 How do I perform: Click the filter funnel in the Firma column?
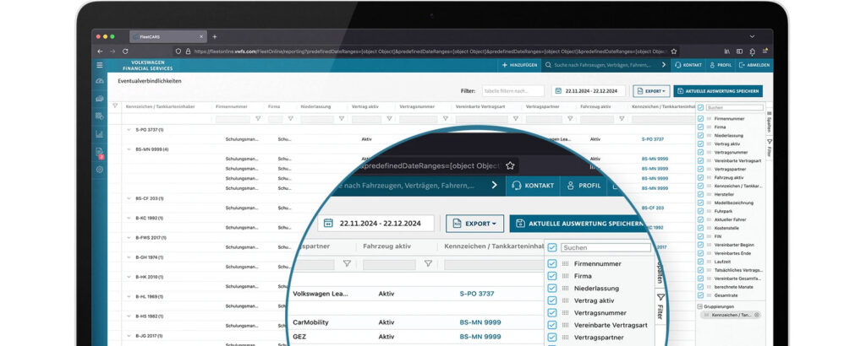(291, 118)
